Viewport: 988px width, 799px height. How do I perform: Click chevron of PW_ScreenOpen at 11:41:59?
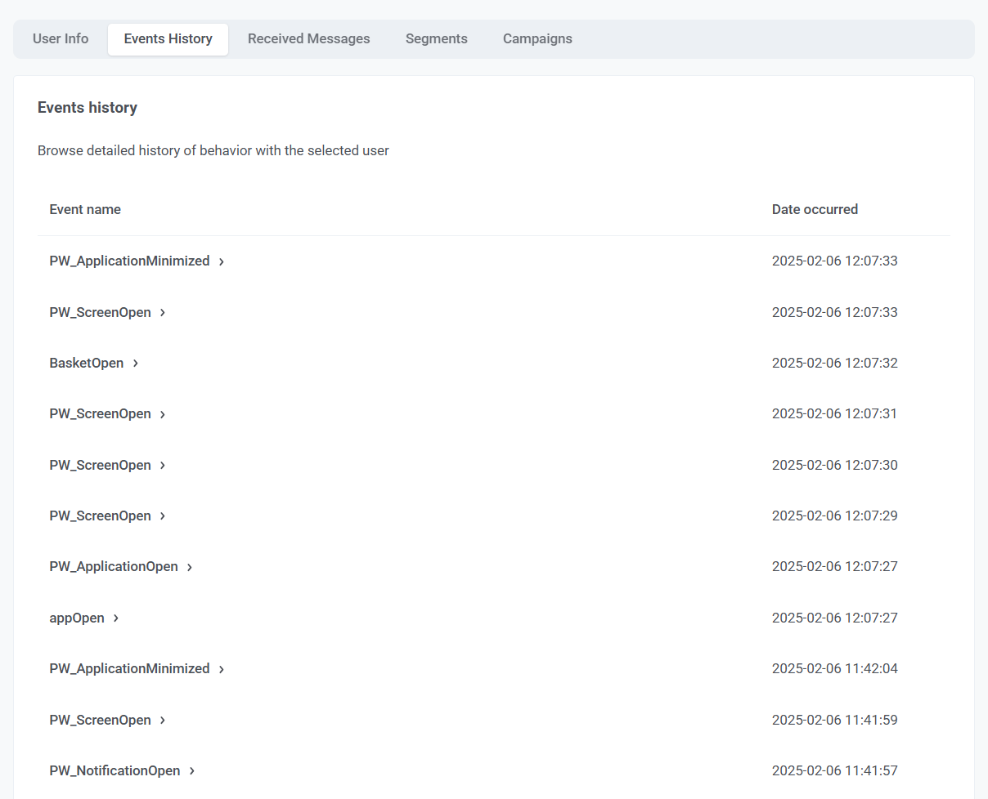163,721
